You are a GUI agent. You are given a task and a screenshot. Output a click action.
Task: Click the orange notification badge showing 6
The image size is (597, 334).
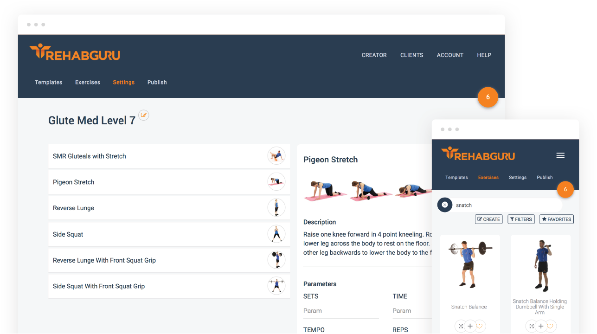point(488,97)
